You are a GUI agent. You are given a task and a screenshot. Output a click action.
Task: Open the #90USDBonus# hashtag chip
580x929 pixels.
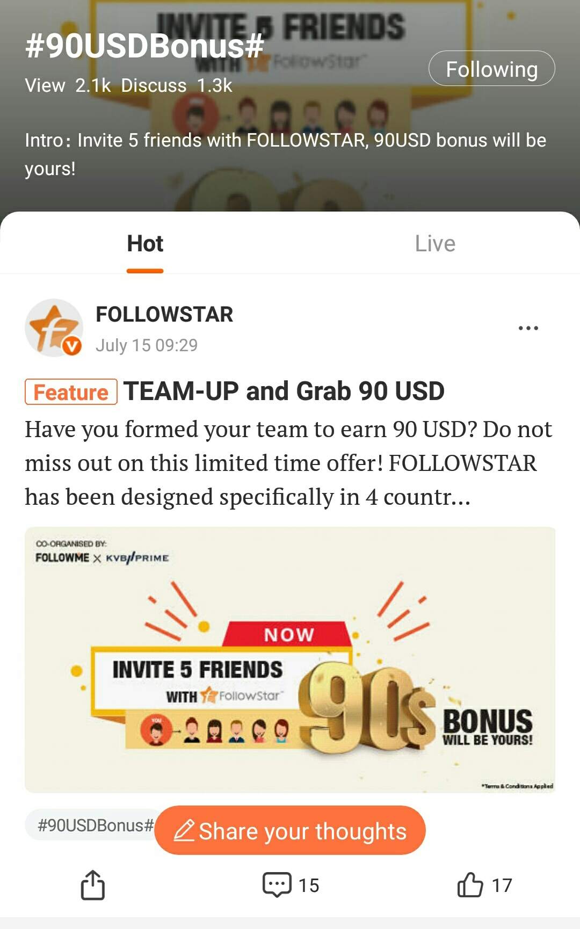tap(95, 825)
